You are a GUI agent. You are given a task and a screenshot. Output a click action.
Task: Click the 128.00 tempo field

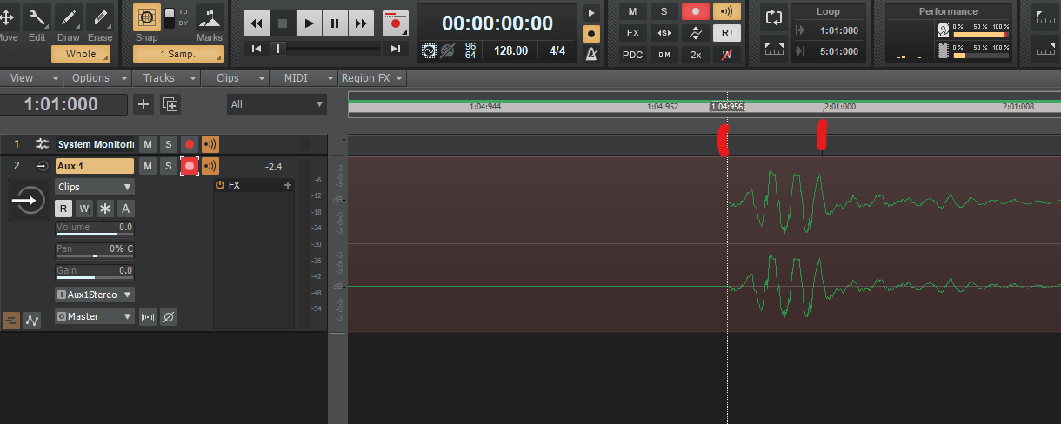(510, 51)
